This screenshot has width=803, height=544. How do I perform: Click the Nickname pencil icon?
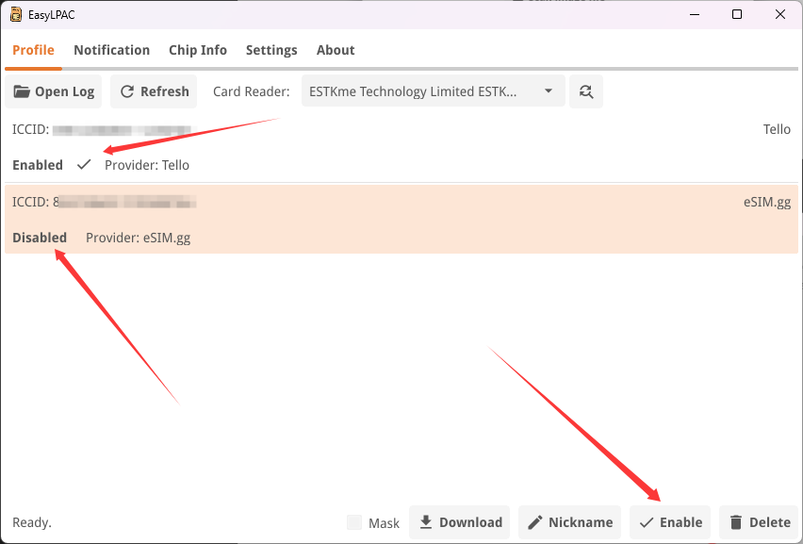pyautogui.click(x=535, y=522)
